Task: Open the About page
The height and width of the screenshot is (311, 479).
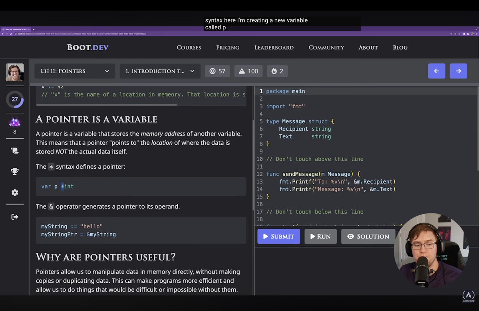Action: point(368,47)
